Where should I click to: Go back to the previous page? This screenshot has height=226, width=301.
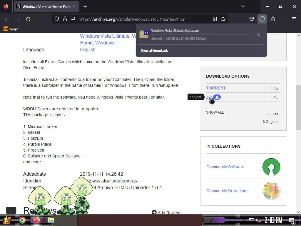click(x=7, y=19)
